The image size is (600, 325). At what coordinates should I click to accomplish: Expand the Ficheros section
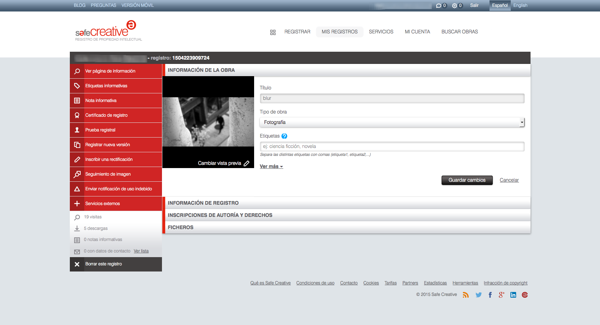pyautogui.click(x=181, y=227)
